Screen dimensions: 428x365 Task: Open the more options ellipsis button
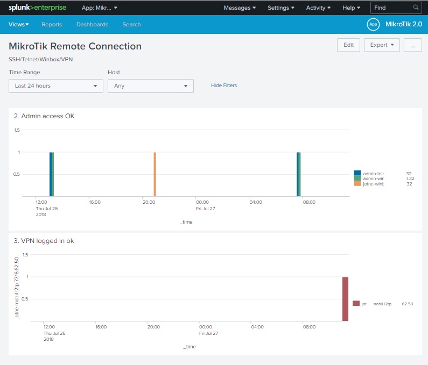pyautogui.click(x=412, y=45)
